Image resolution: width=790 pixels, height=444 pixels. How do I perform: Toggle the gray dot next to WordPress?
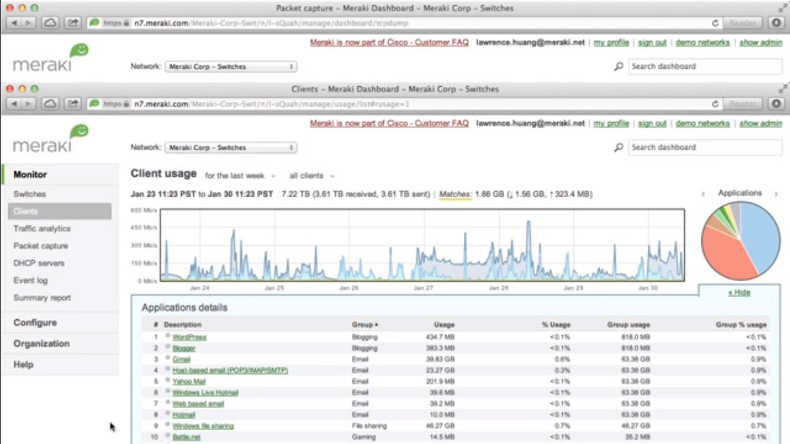point(168,336)
